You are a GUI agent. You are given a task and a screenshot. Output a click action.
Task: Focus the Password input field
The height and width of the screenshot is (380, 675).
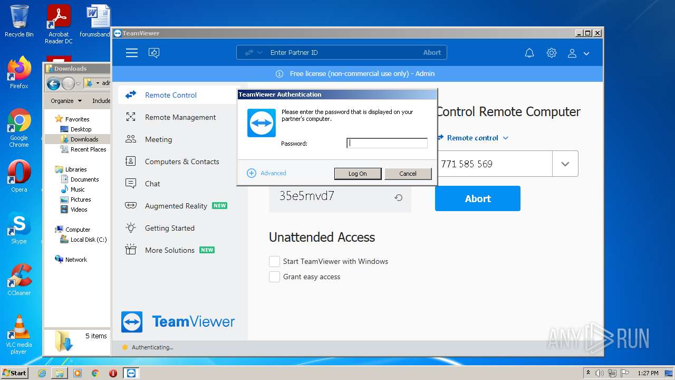pos(387,143)
